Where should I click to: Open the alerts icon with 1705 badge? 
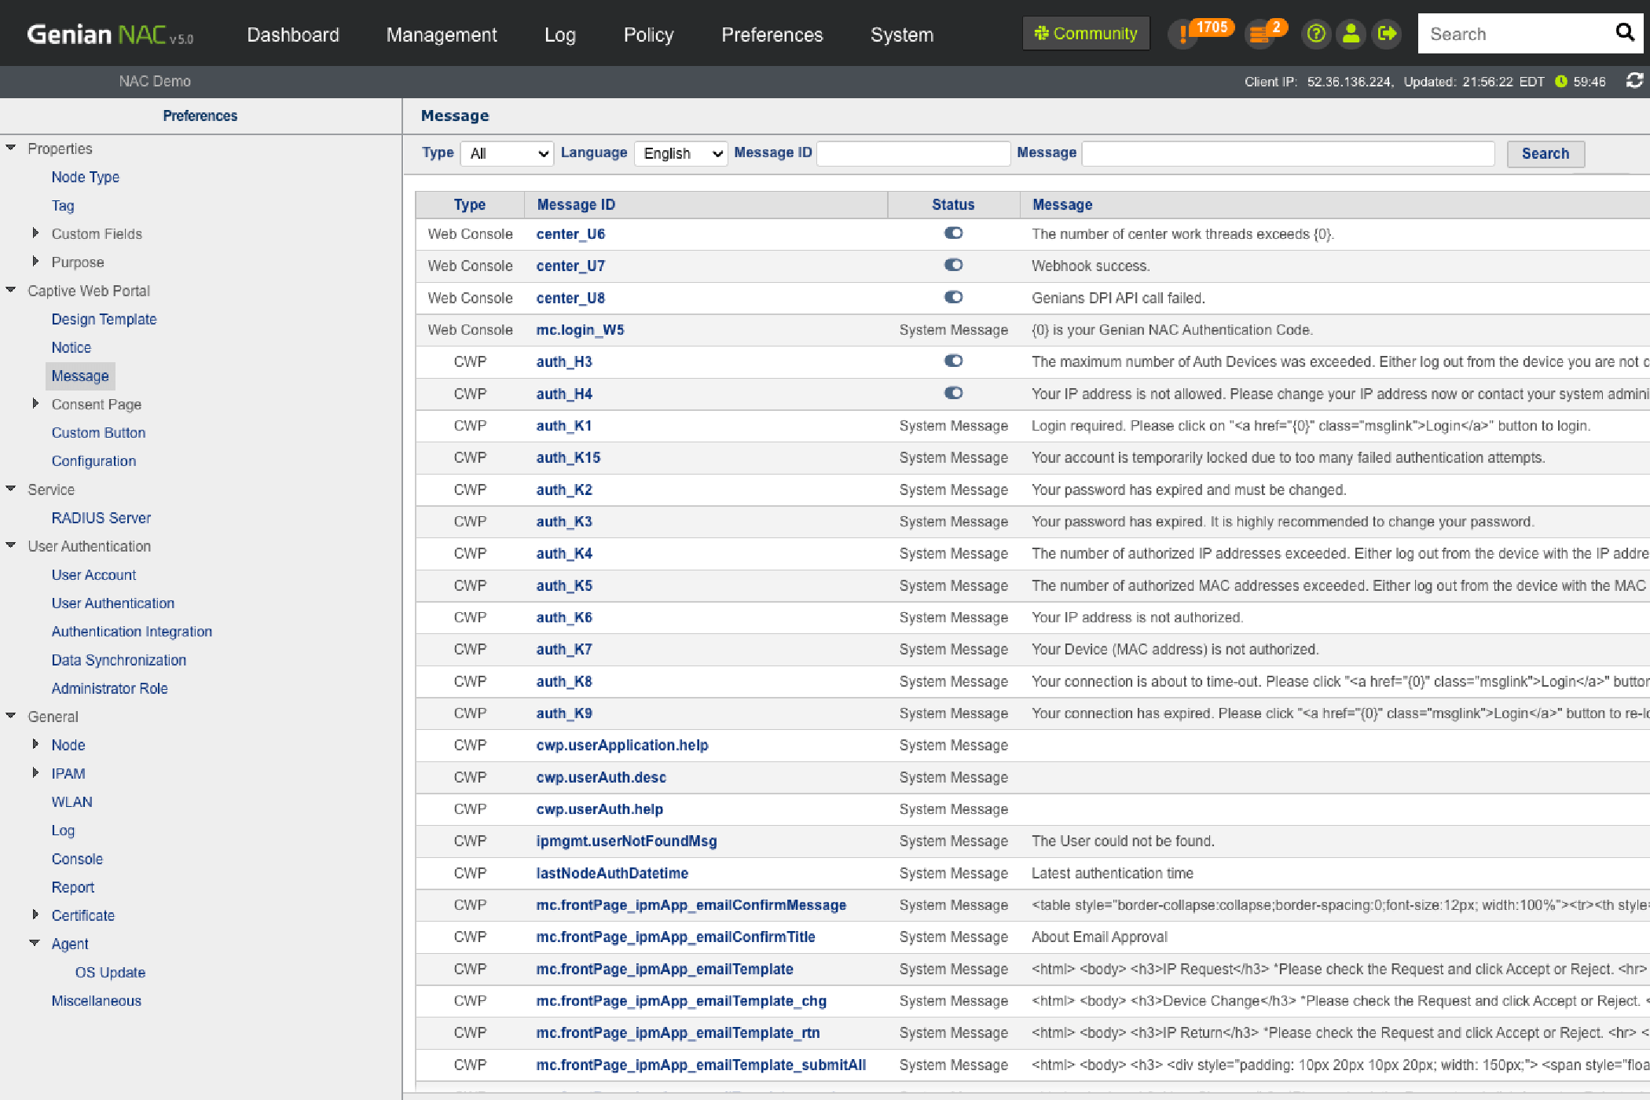click(1184, 34)
